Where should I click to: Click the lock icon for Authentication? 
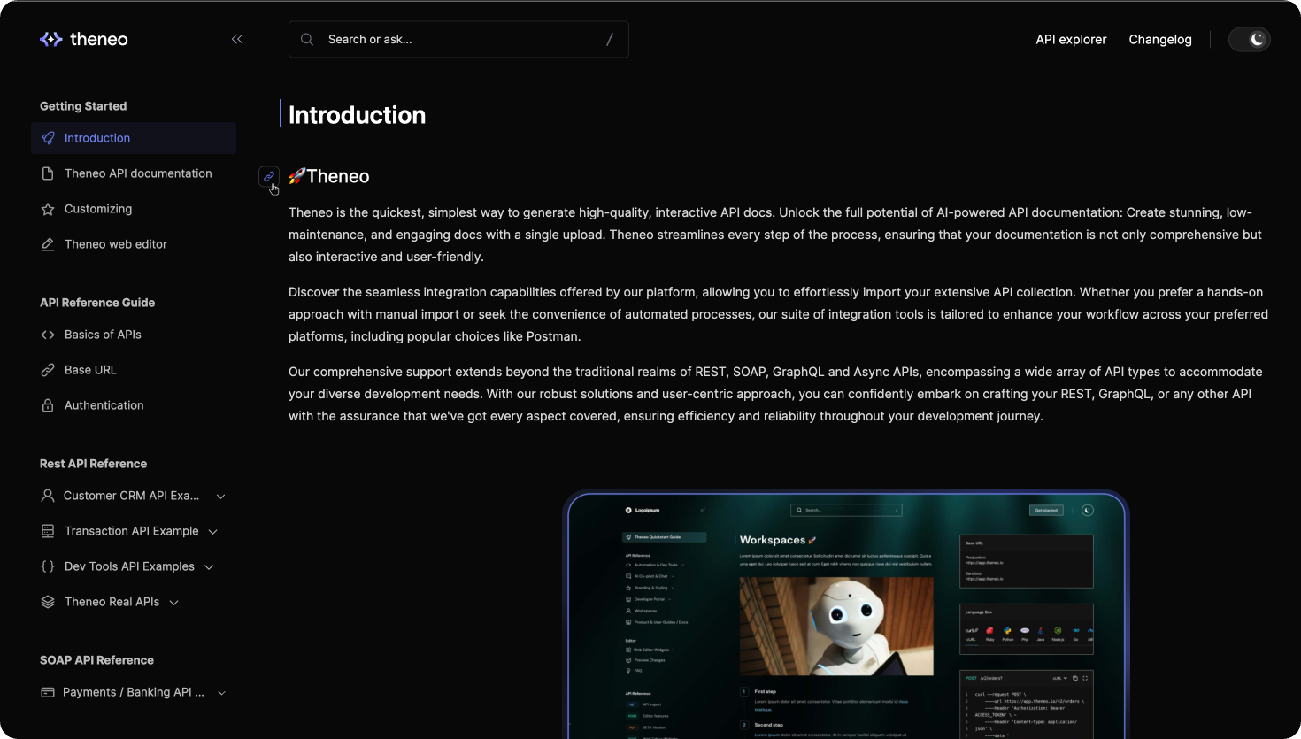[48, 405]
